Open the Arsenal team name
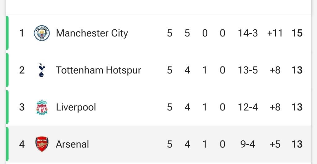317x164 pixels. point(72,144)
